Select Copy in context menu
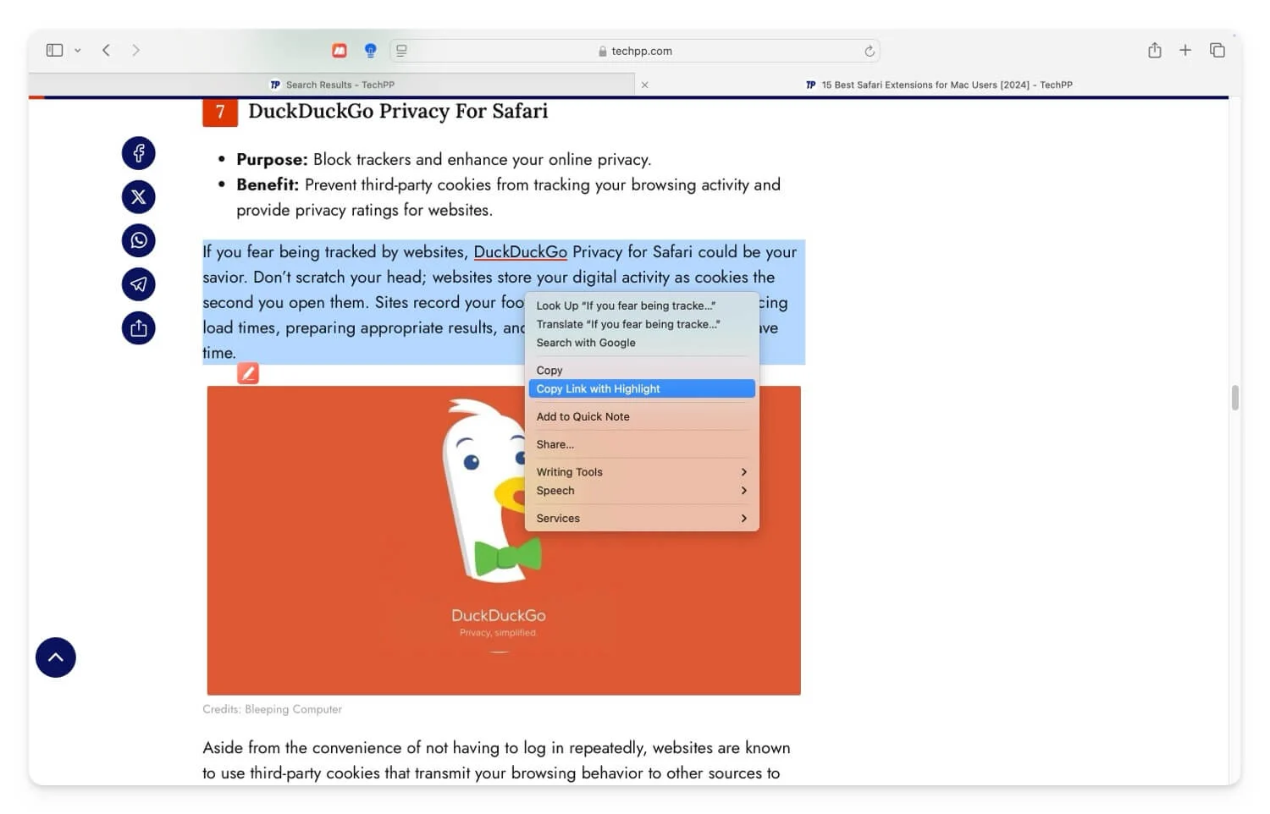Screen dimensions: 1270x814 pos(642,371)
